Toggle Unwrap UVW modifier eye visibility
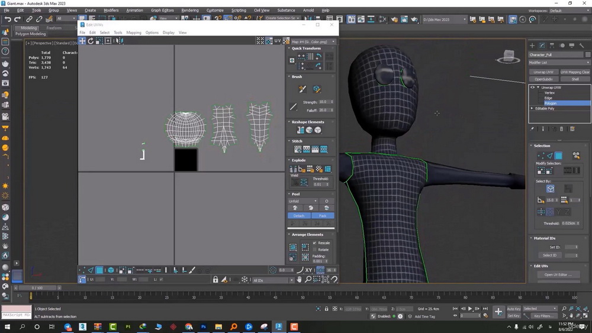Viewport: 592px width, 333px height. 533,88
